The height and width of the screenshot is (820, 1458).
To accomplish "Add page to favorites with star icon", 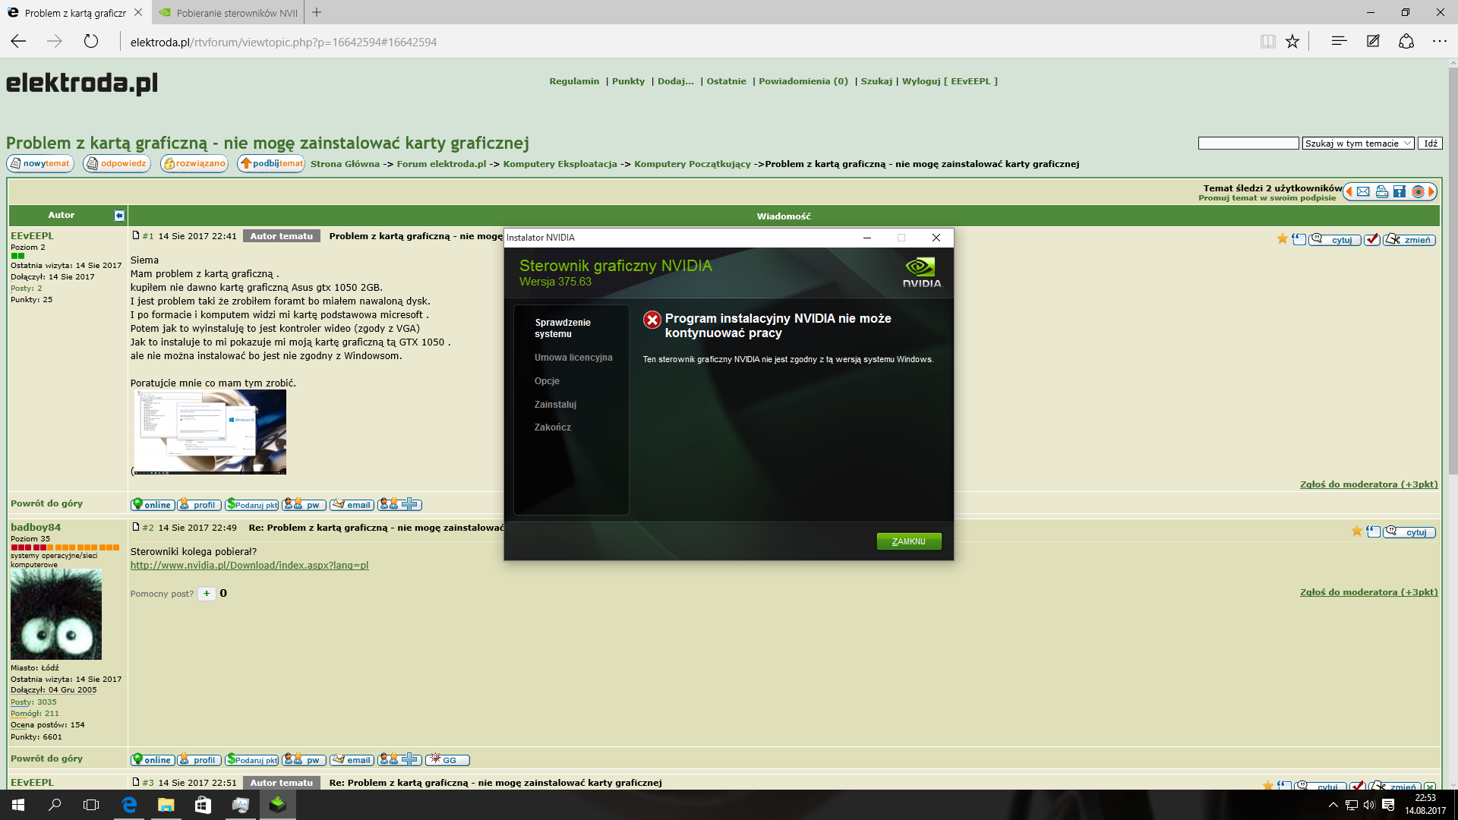I will click(x=1292, y=42).
